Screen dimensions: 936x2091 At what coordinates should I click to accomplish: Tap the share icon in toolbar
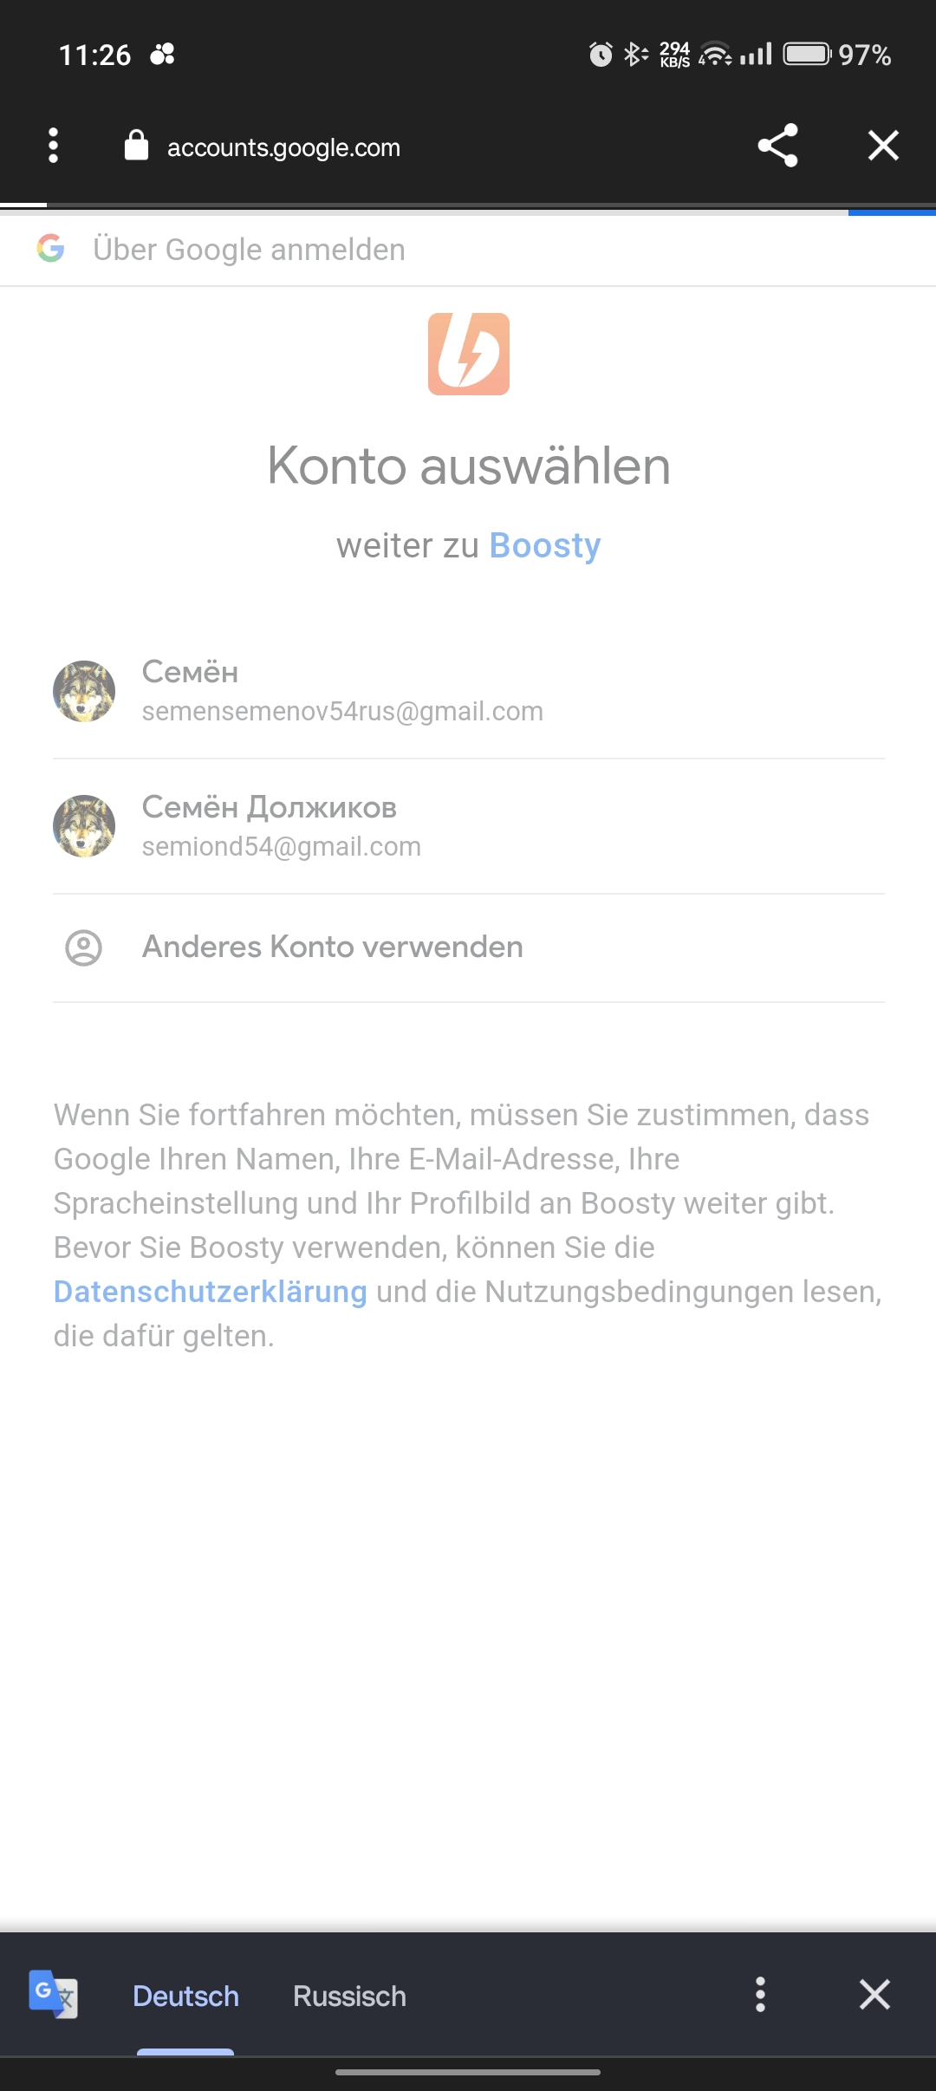coord(777,146)
